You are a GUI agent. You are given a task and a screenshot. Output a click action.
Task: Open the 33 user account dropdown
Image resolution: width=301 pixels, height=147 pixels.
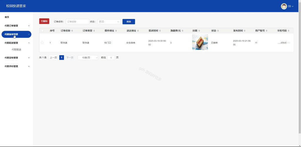pos(291,6)
